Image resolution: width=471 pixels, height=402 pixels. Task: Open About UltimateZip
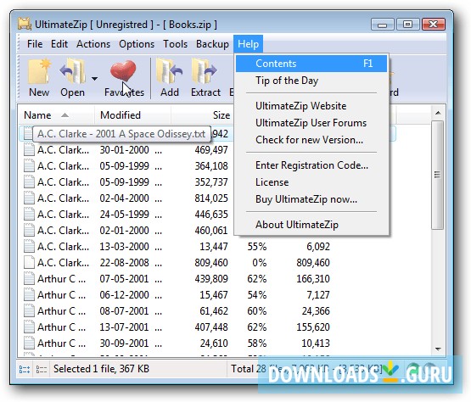[311, 225]
